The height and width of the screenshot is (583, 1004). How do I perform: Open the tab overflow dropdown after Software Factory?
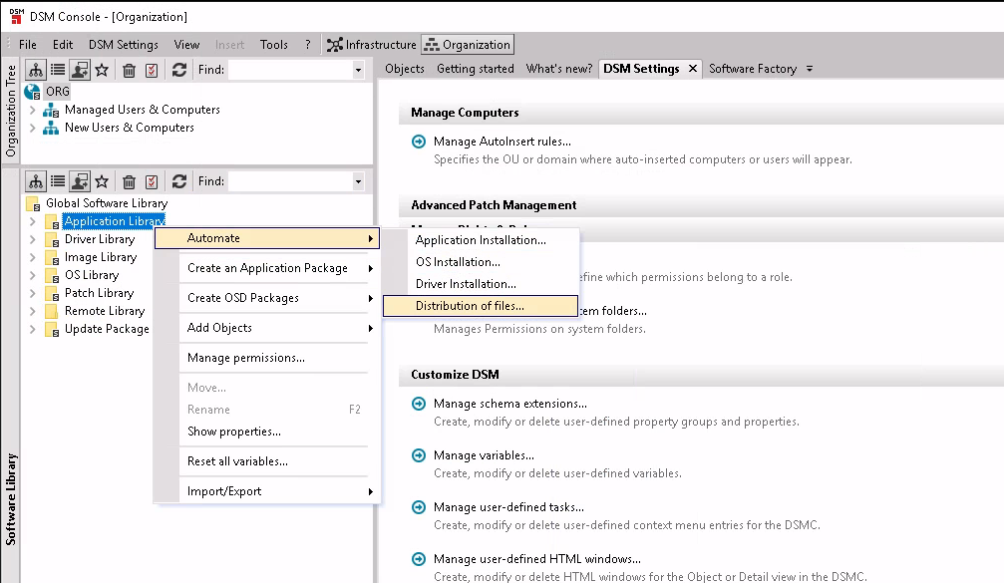point(810,69)
